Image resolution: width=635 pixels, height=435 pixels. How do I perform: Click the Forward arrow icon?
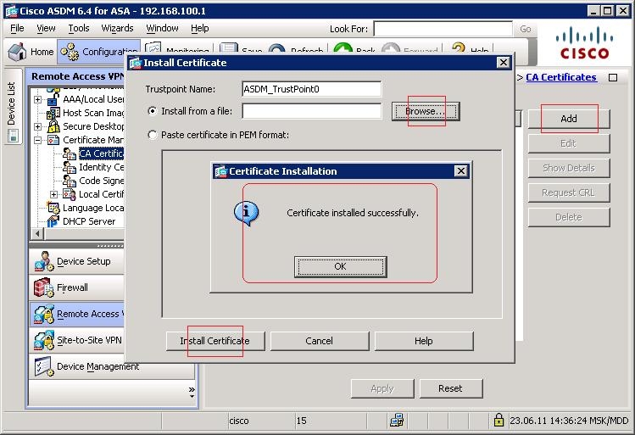coord(391,48)
